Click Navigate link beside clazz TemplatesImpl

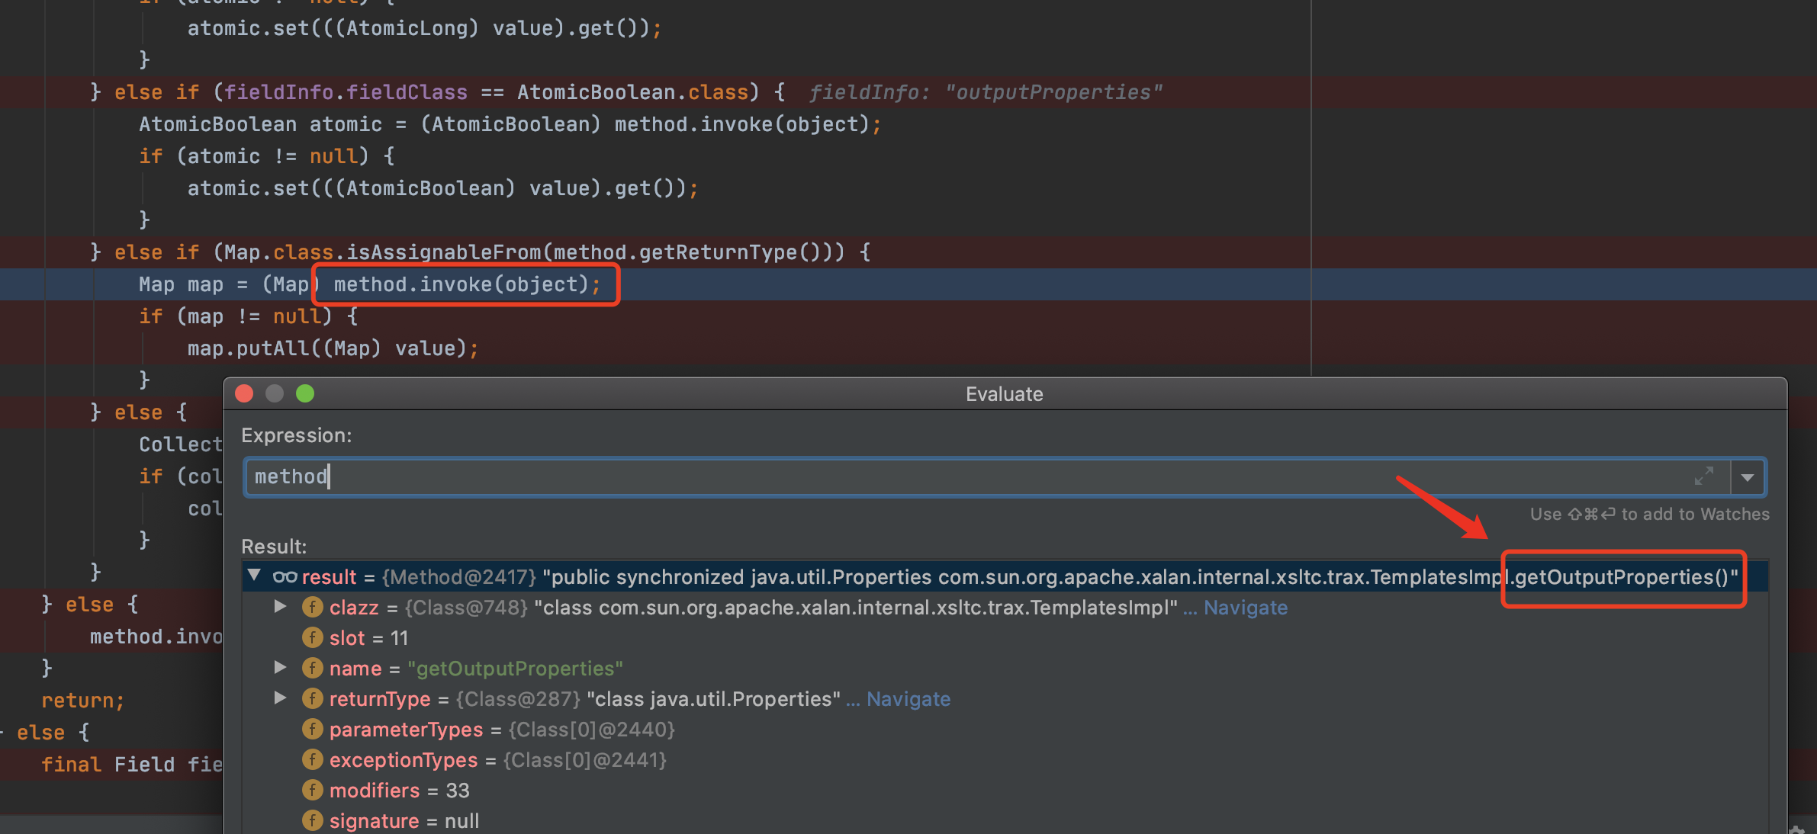tap(1245, 608)
